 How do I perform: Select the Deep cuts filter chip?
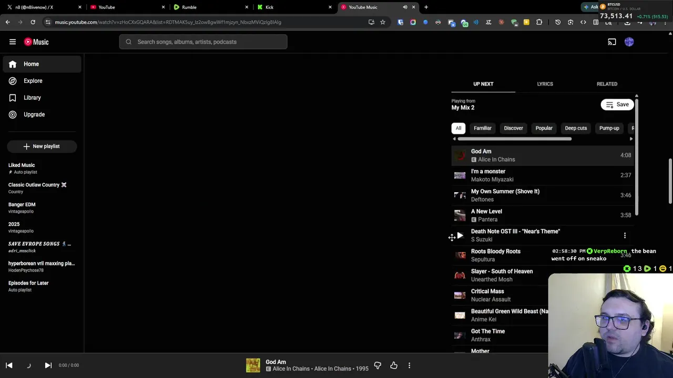(576, 128)
